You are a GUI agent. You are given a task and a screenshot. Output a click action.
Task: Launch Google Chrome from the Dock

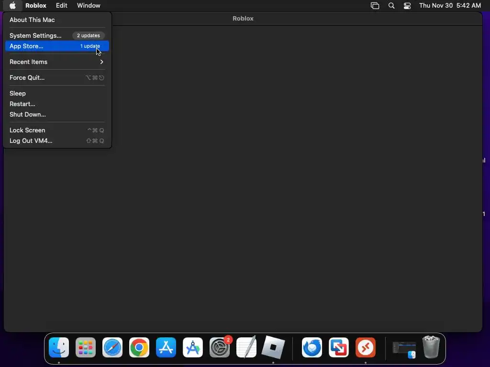click(139, 347)
